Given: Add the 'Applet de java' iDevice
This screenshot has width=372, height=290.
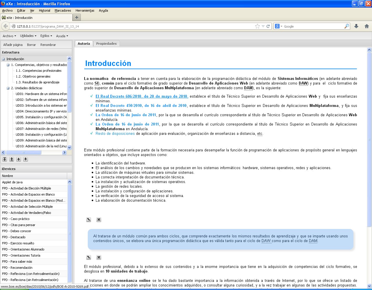Looking at the screenshot, I should click(34, 182).
